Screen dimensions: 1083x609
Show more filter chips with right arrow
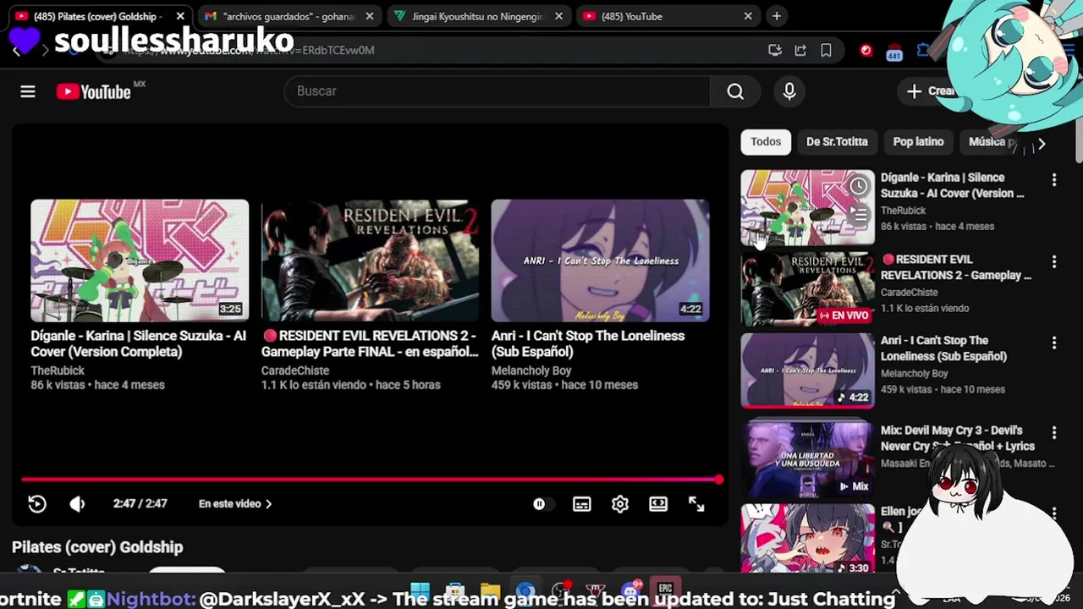pyautogui.click(x=1042, y=144)
